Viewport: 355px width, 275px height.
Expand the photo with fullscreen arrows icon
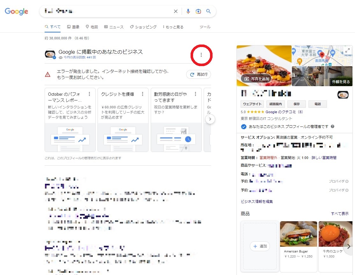[348, 50]
